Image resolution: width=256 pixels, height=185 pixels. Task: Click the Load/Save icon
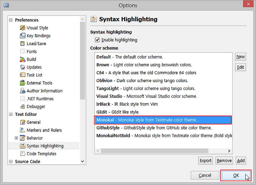click(x=22, y=44)
